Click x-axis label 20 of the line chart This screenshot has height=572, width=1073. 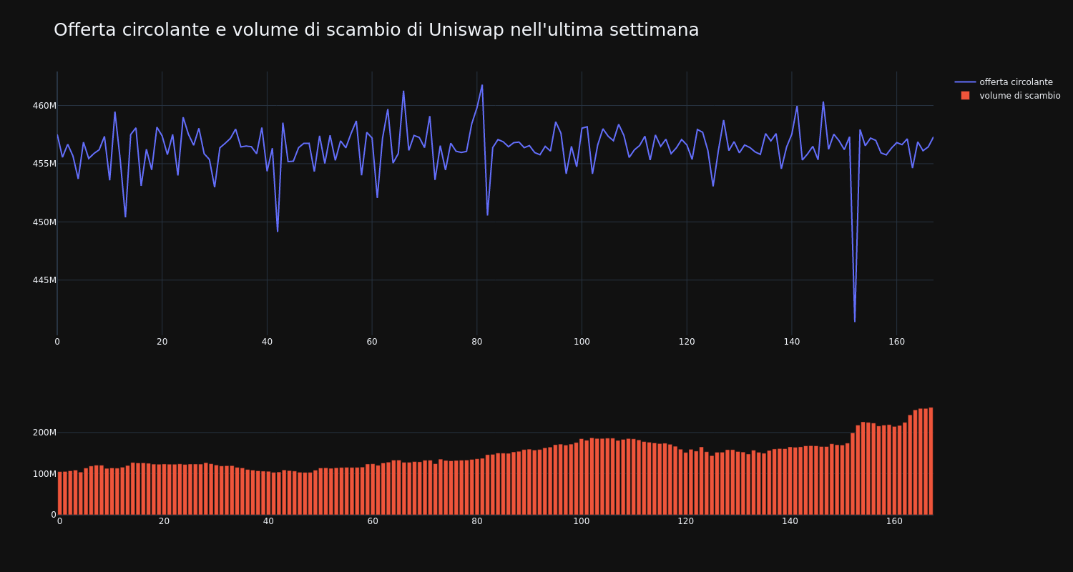point(162,342)
